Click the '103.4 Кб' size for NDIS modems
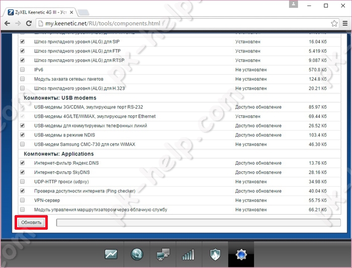 (x=317, y=135)
